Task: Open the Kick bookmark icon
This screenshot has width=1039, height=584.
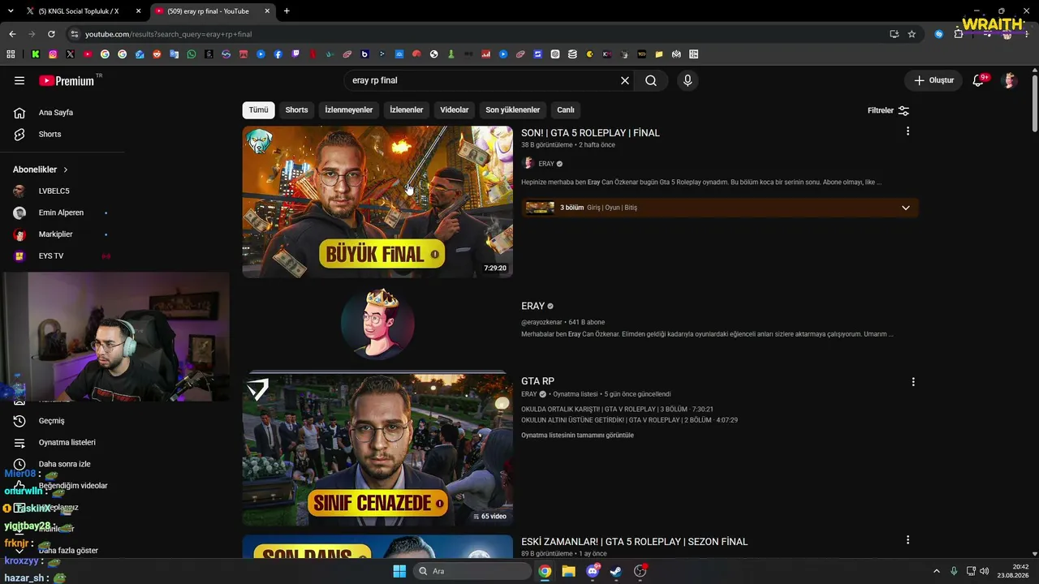Action: click(x=36, y=54)
